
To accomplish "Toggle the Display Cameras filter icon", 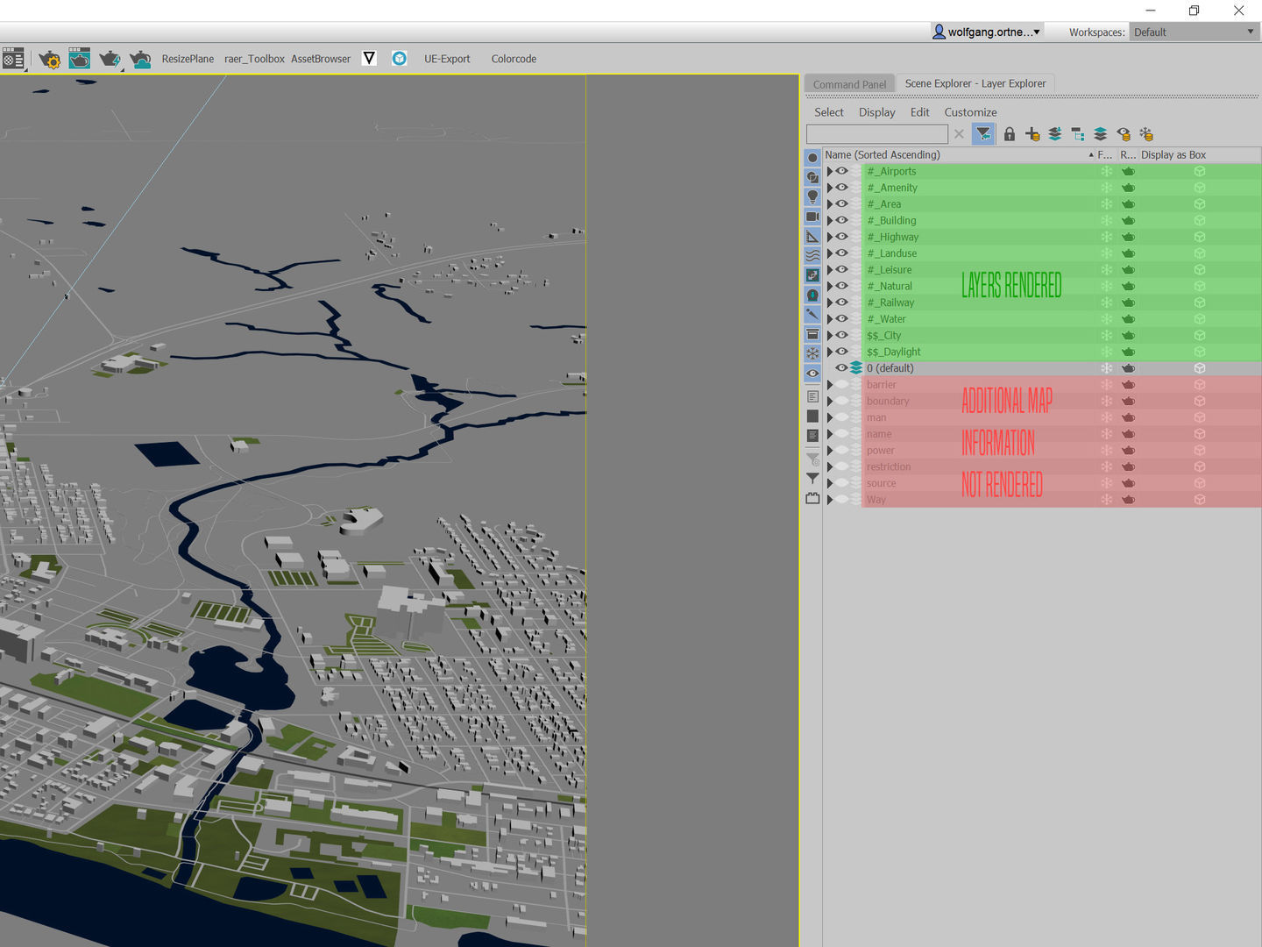I will click(812, 217).
